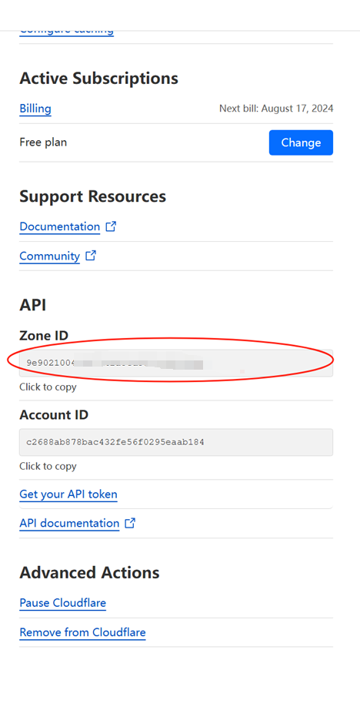The height and width of the screenshot is (717, 360).
Task: Open the Documentation support link
Action: (x=60, y=226)
